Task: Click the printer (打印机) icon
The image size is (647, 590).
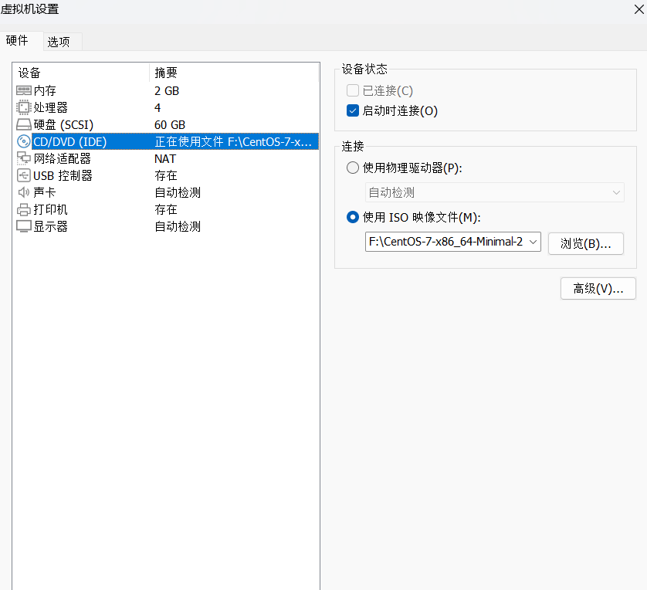Action: point(23,209)
